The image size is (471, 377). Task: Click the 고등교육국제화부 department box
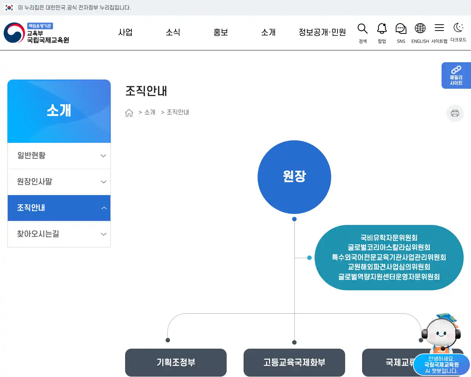pos(294,362)
